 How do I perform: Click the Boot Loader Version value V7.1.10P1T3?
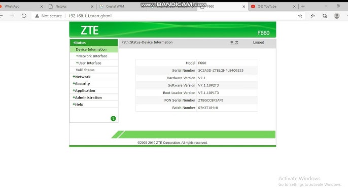[208, 92]
